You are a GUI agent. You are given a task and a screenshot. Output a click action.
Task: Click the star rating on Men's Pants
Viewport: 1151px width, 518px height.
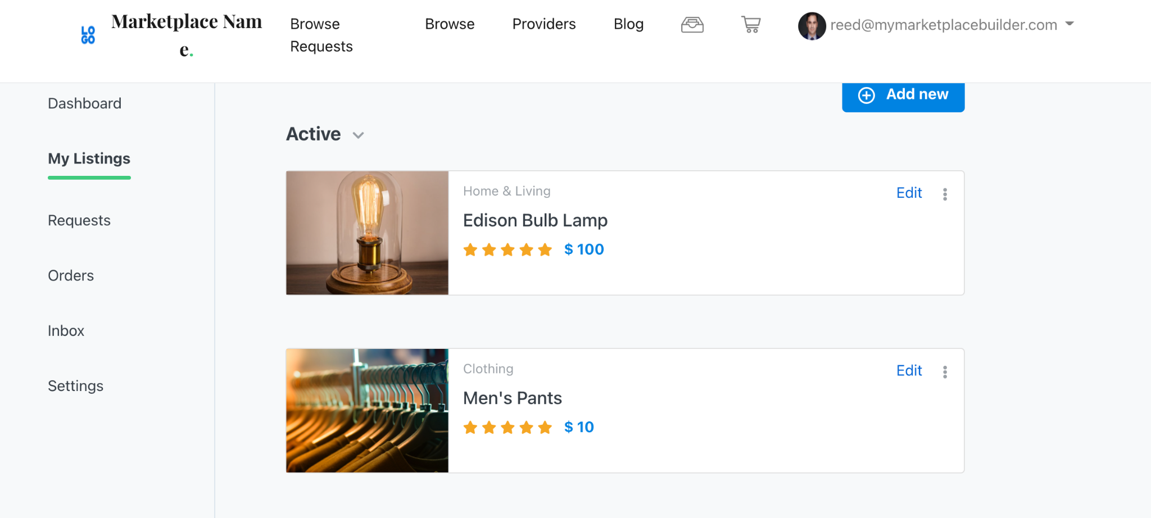507,428
